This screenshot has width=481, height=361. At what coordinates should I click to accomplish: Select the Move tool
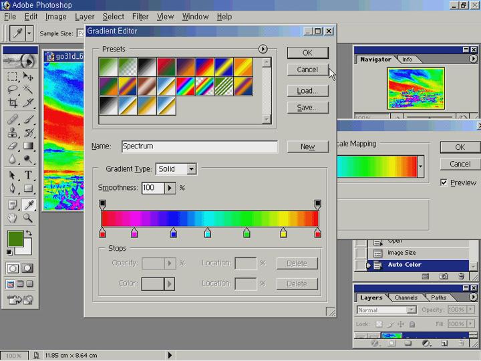click(x=28, y=76)
